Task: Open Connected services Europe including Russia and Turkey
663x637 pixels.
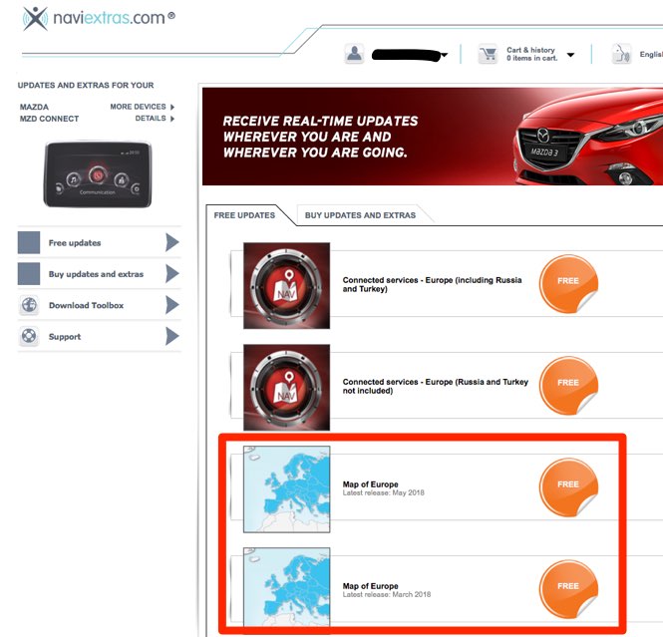Action: (432, 284)
